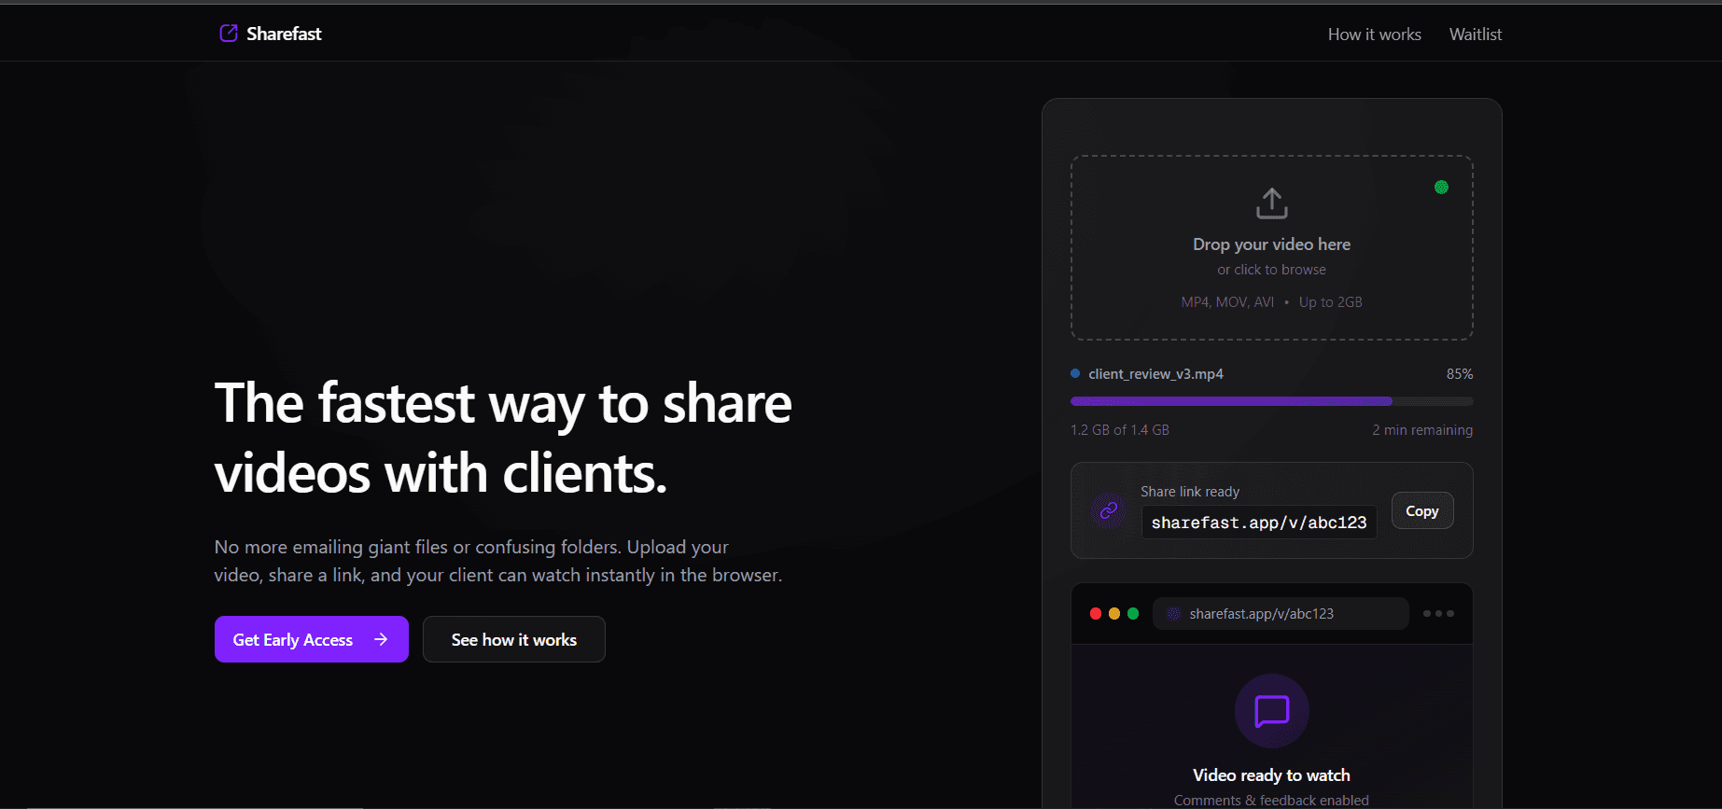Click the upload arrow icon in drop zone
Viewport: 1722px width, 809px height.
(x=1271, y=203)
